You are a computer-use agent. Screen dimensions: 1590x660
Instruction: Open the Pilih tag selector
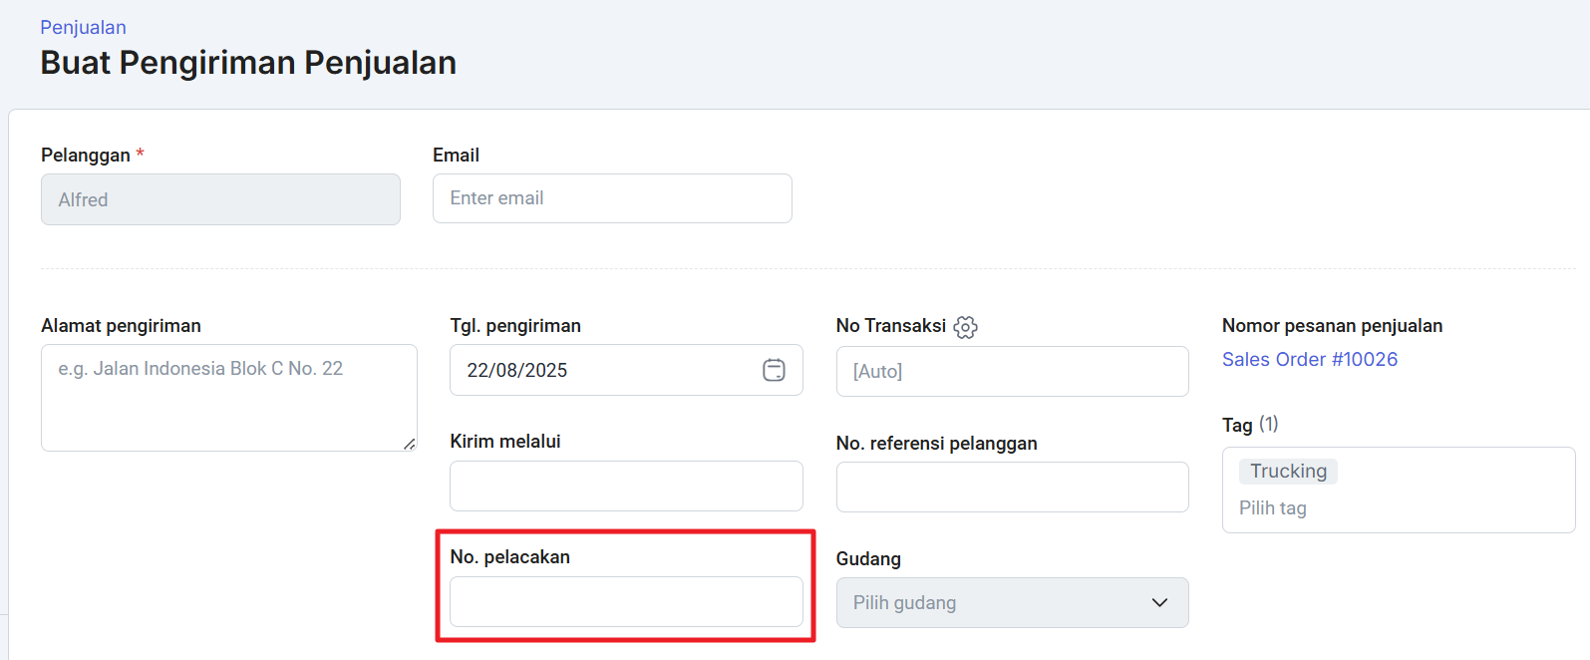1273,508
